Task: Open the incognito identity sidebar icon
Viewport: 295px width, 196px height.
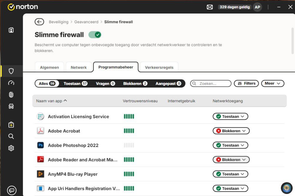Action: point(11,106)
